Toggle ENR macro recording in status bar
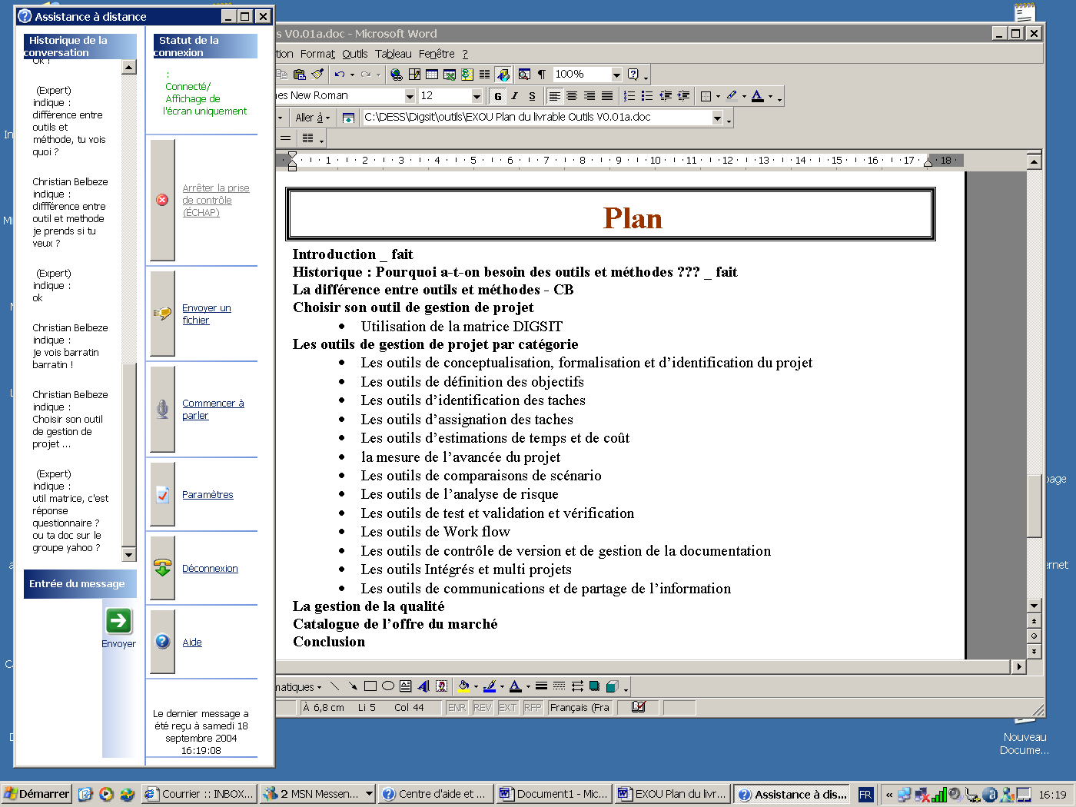Viewport: 1076px width, 807px height. pos(457,708)
